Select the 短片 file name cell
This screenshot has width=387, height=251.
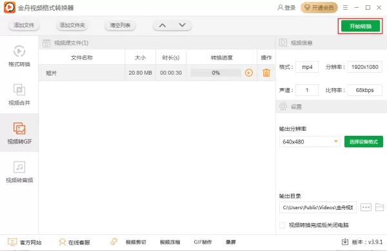click(x=82, y=73)
